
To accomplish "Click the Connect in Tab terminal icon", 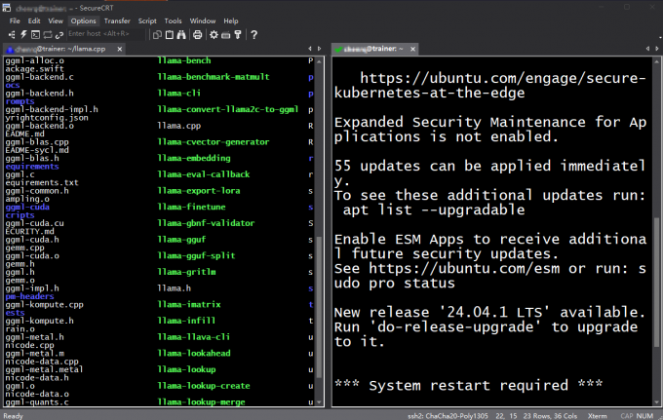I will click(x=35, y=35).
